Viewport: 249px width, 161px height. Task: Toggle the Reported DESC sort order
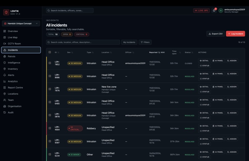point(157,52)
